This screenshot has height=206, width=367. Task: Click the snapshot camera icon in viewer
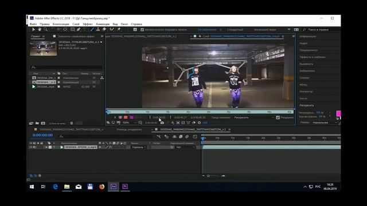coord(162,122)
